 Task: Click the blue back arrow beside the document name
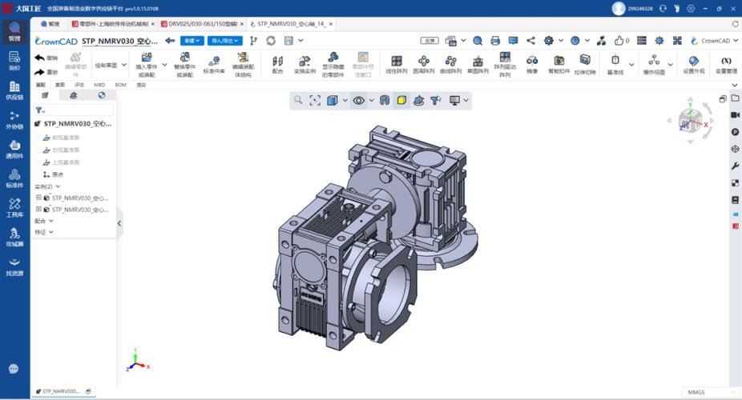coord(170,41)
